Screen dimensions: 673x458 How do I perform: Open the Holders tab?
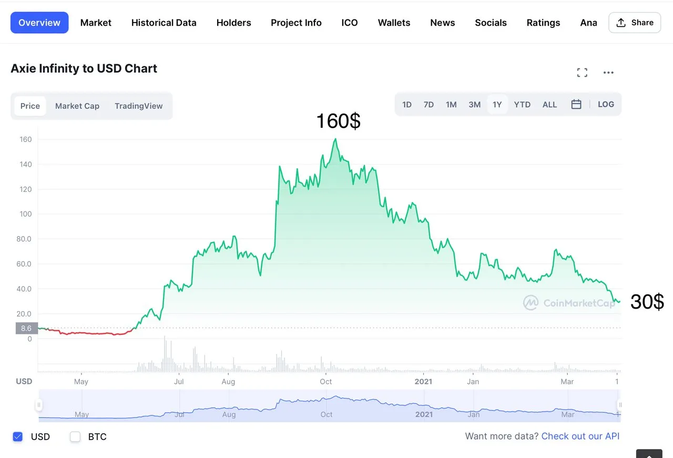234,23
